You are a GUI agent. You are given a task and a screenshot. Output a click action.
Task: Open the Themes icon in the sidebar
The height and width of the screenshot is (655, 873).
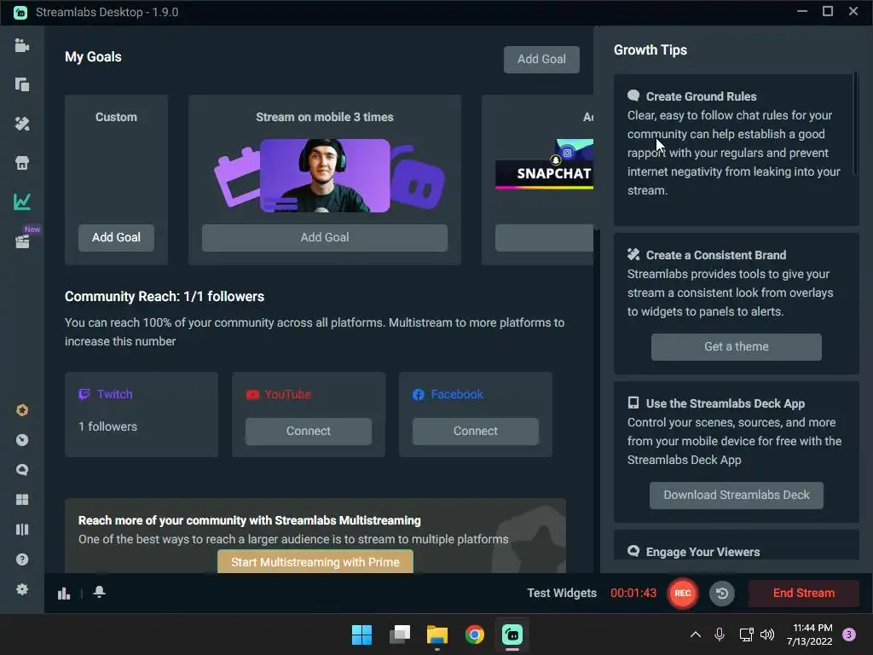point(21,124)
